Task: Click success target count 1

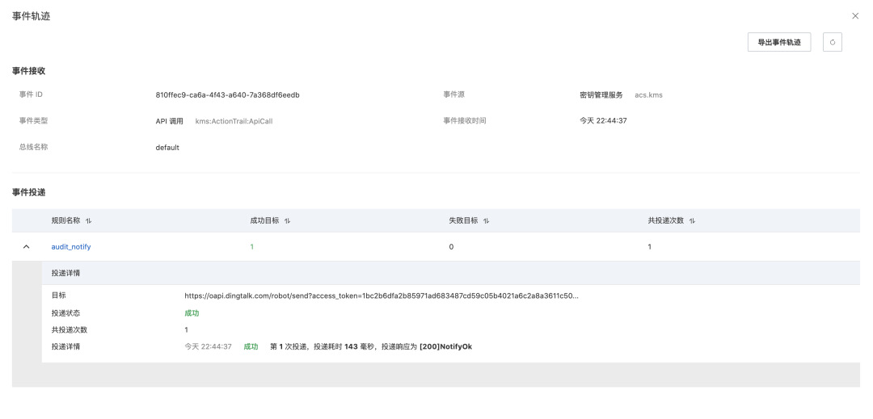Action: [x=251, y=247]
